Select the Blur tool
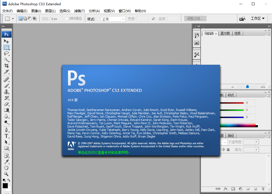Image resolution: width=272 pixels, height=194 pixels. coord(6,116)
